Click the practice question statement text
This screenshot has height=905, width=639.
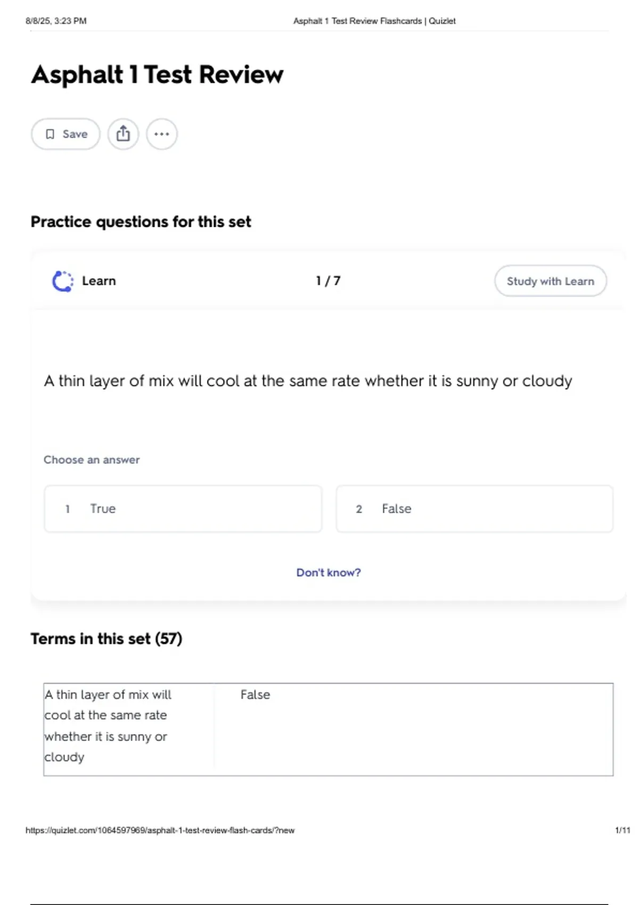[308, 381]
